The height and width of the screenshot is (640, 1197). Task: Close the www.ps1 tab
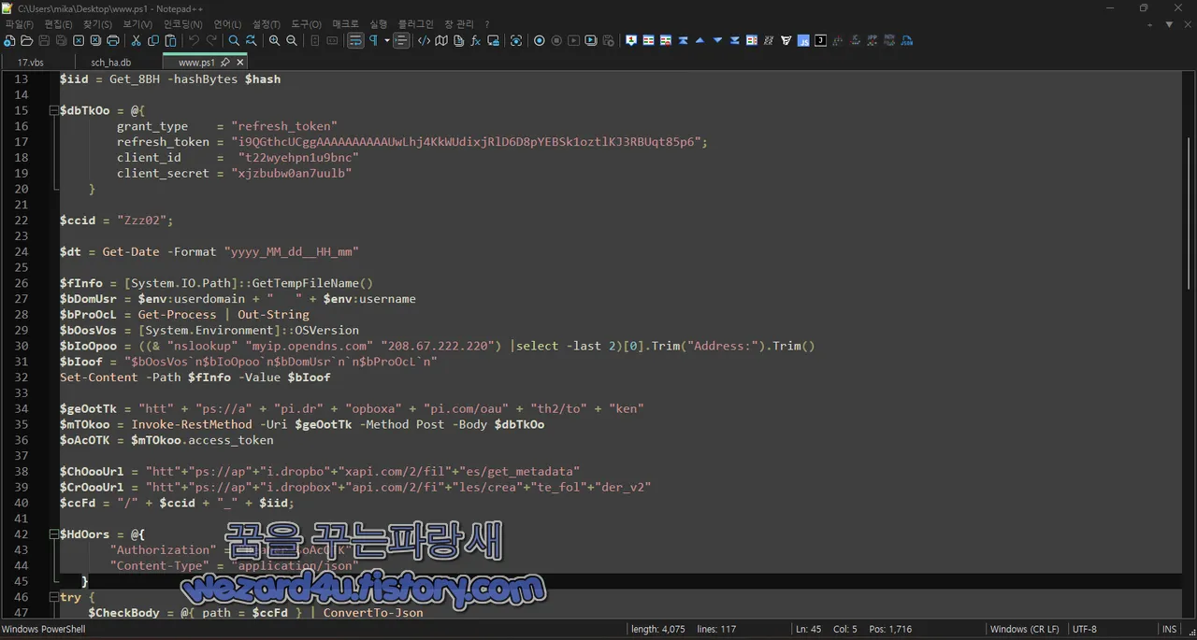click(x=240, y=63)
